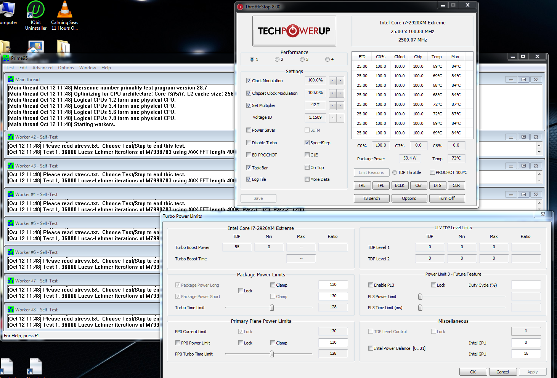Open IObit Uninstaller desktop shortcut

(x=35, y=16)
